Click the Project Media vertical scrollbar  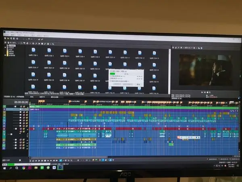(170, 71)
